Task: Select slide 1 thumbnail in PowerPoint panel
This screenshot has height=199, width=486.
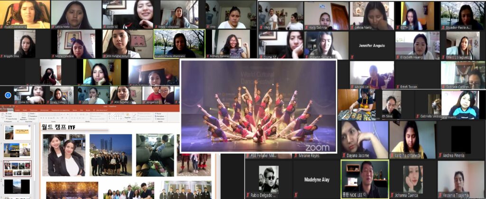Action: pyautogui.click(x=18, y=133)
